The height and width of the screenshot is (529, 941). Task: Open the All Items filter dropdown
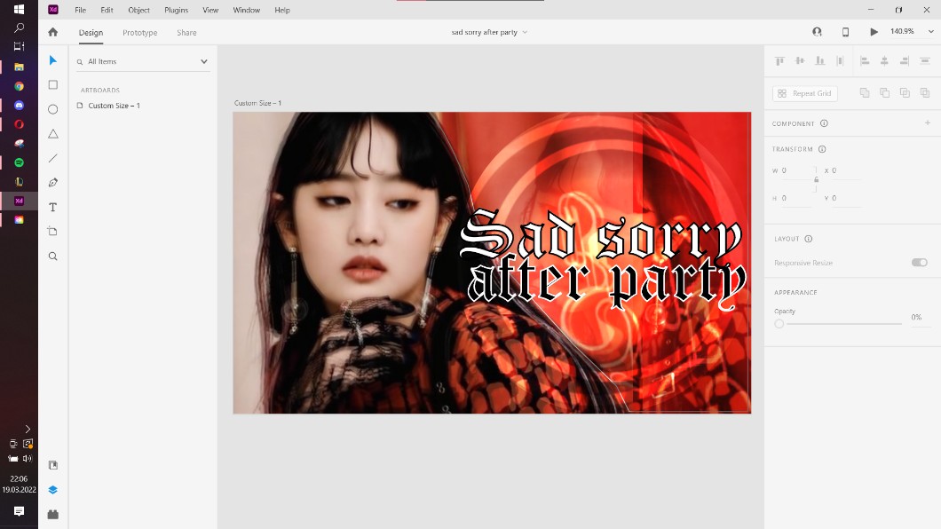203,62
